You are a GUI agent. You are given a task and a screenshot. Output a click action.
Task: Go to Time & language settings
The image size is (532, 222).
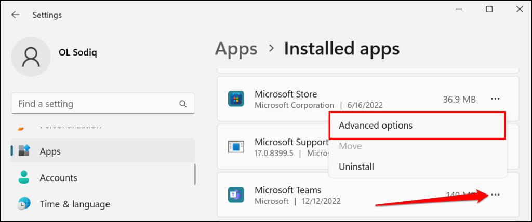(x=75, y=204)
